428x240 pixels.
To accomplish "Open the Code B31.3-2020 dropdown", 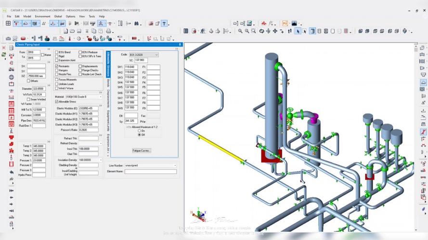I will tap(143, 55).
